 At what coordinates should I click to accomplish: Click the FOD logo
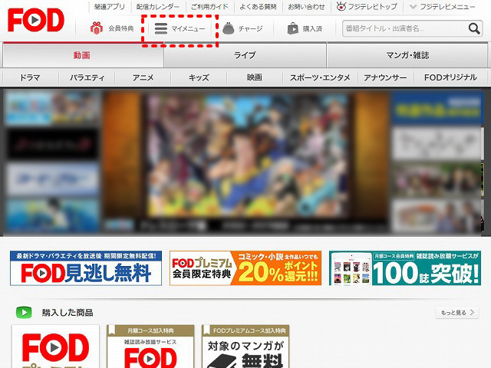tap(36, 20)
